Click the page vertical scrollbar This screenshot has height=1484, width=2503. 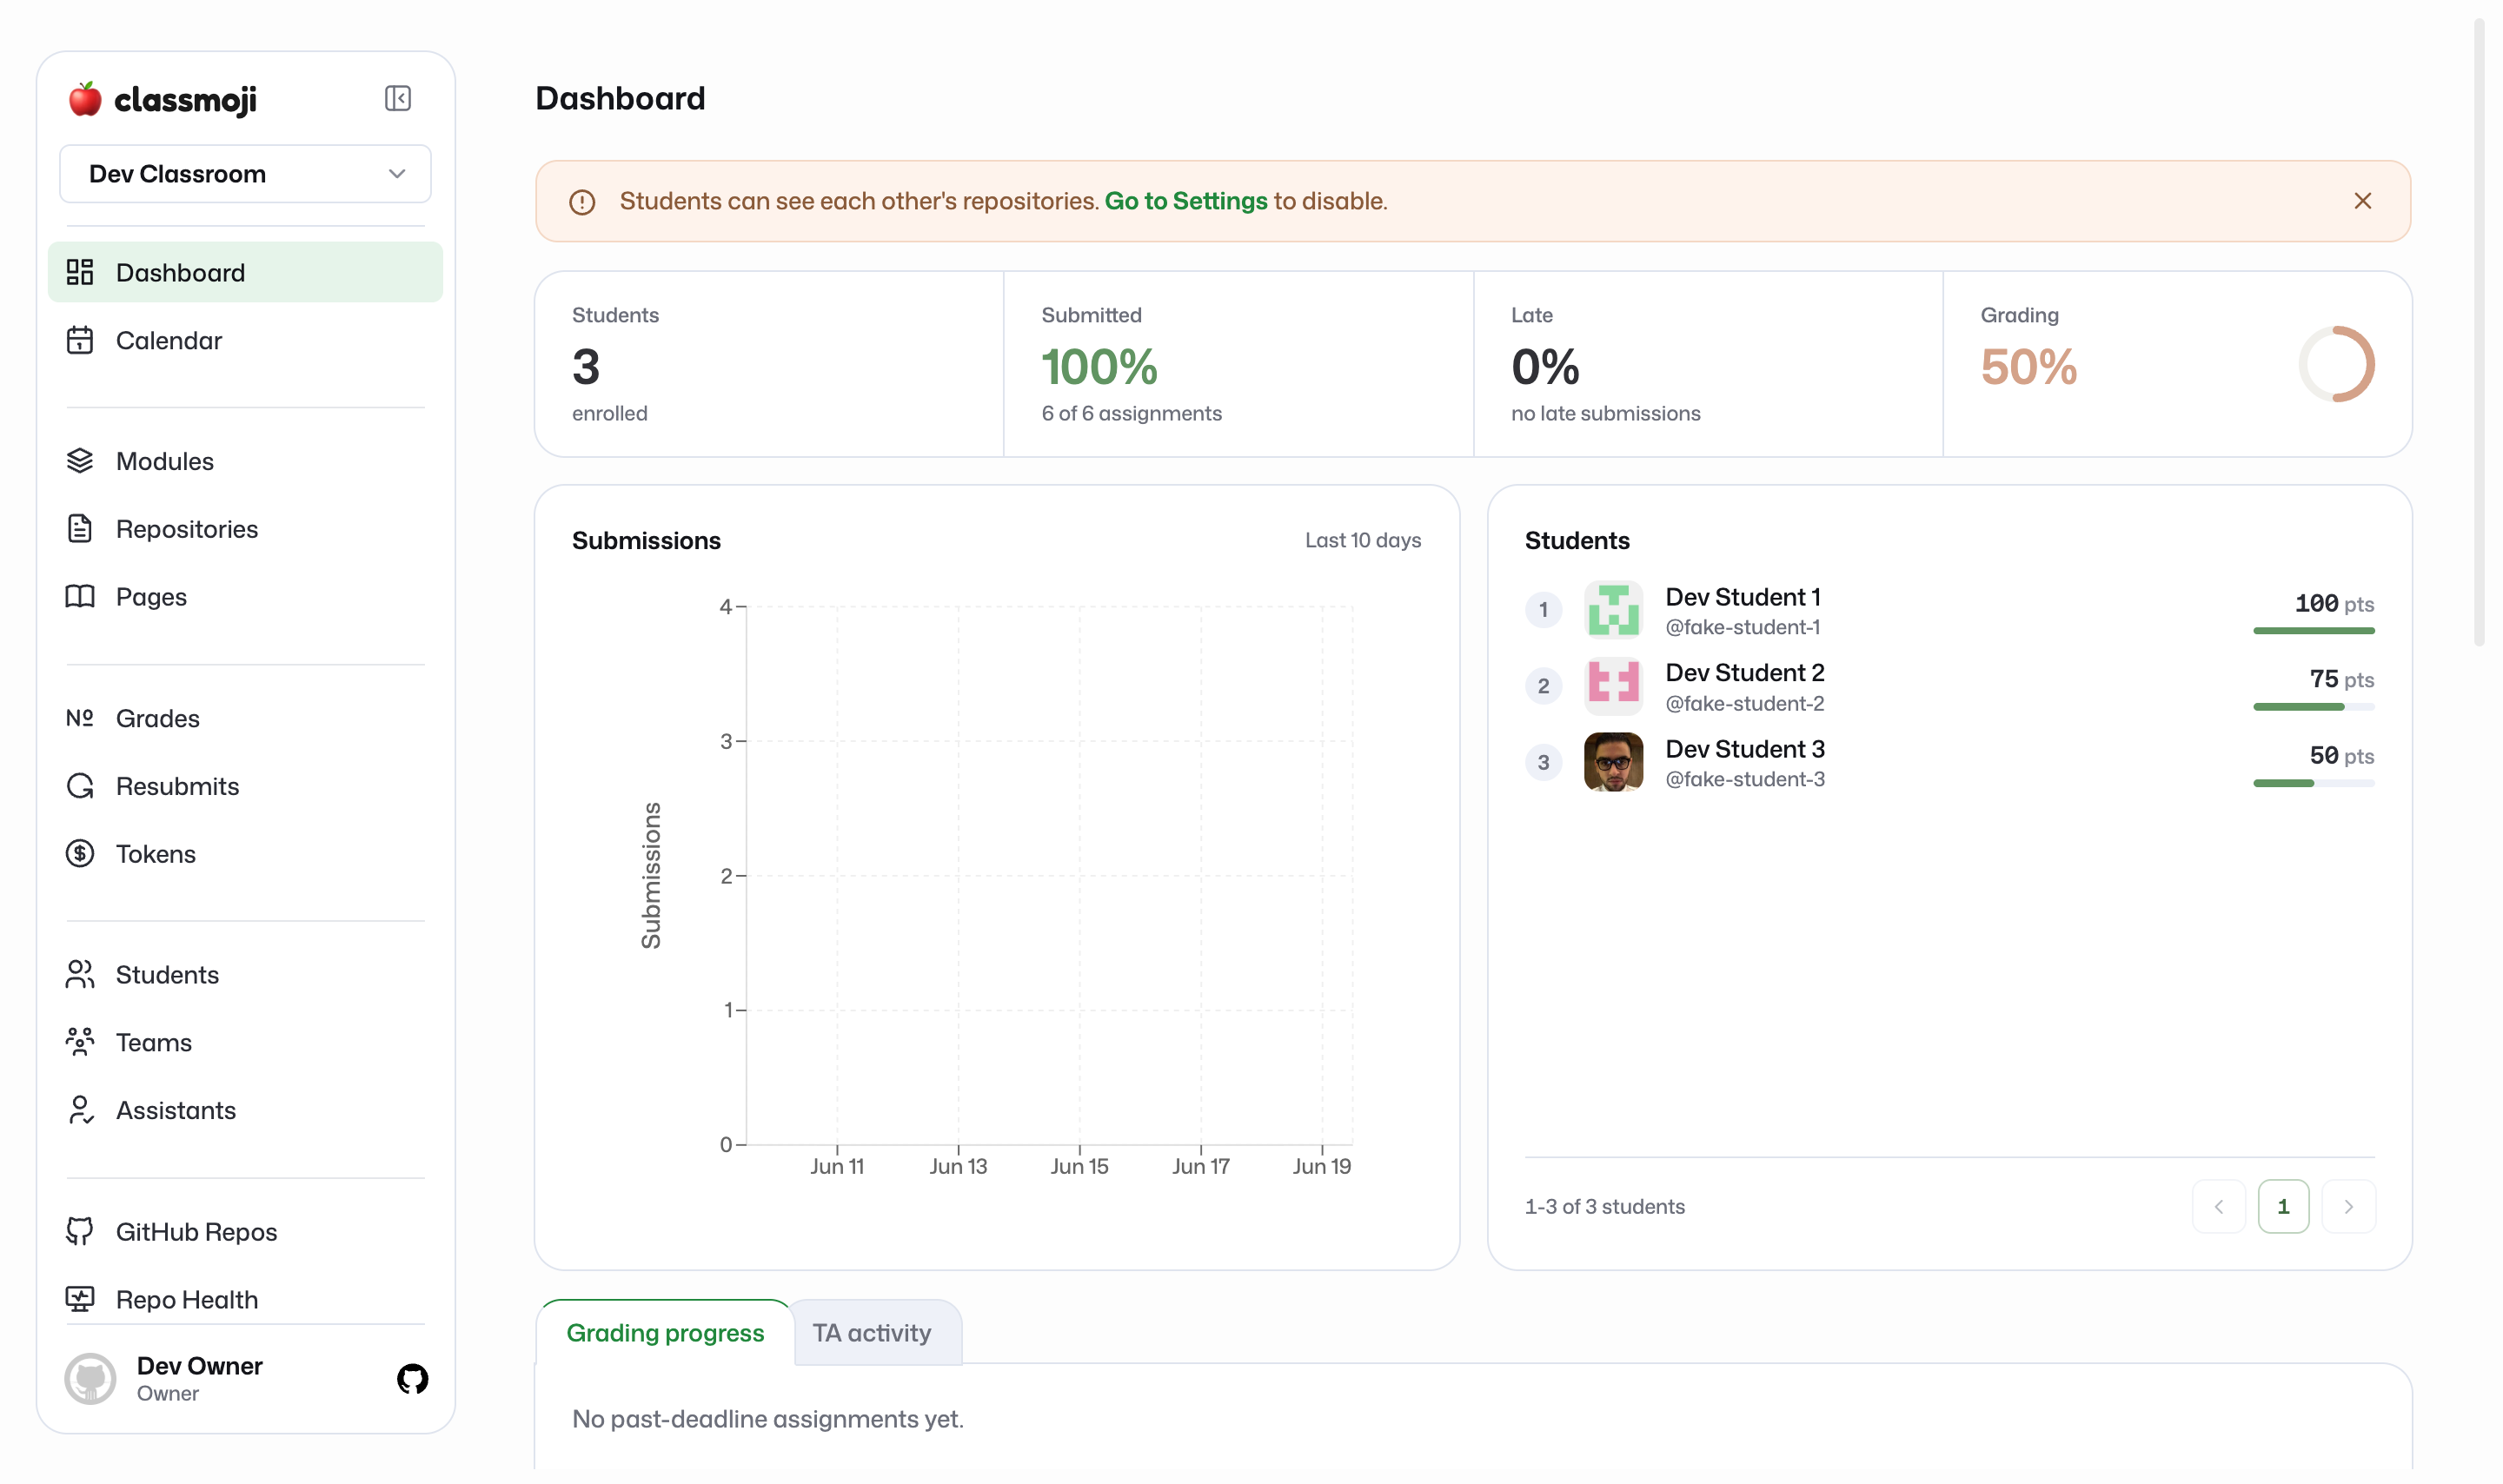(2480, 330)
